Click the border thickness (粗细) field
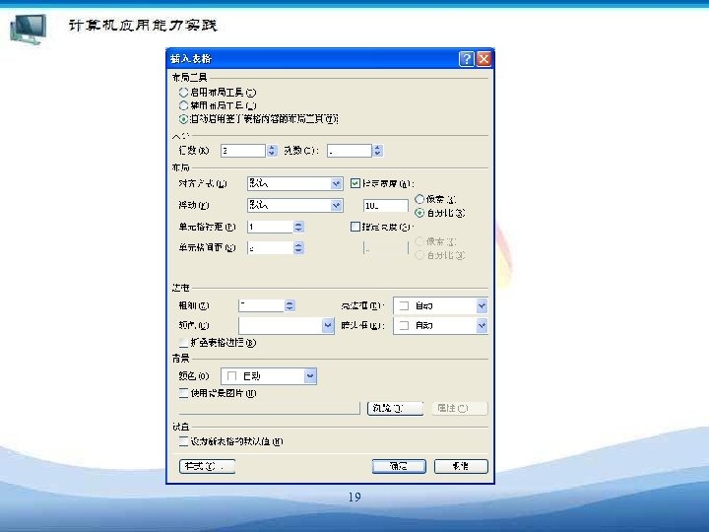Image resolution: width=709 pixels, height=532 pixels. click(x=261, y=305)
